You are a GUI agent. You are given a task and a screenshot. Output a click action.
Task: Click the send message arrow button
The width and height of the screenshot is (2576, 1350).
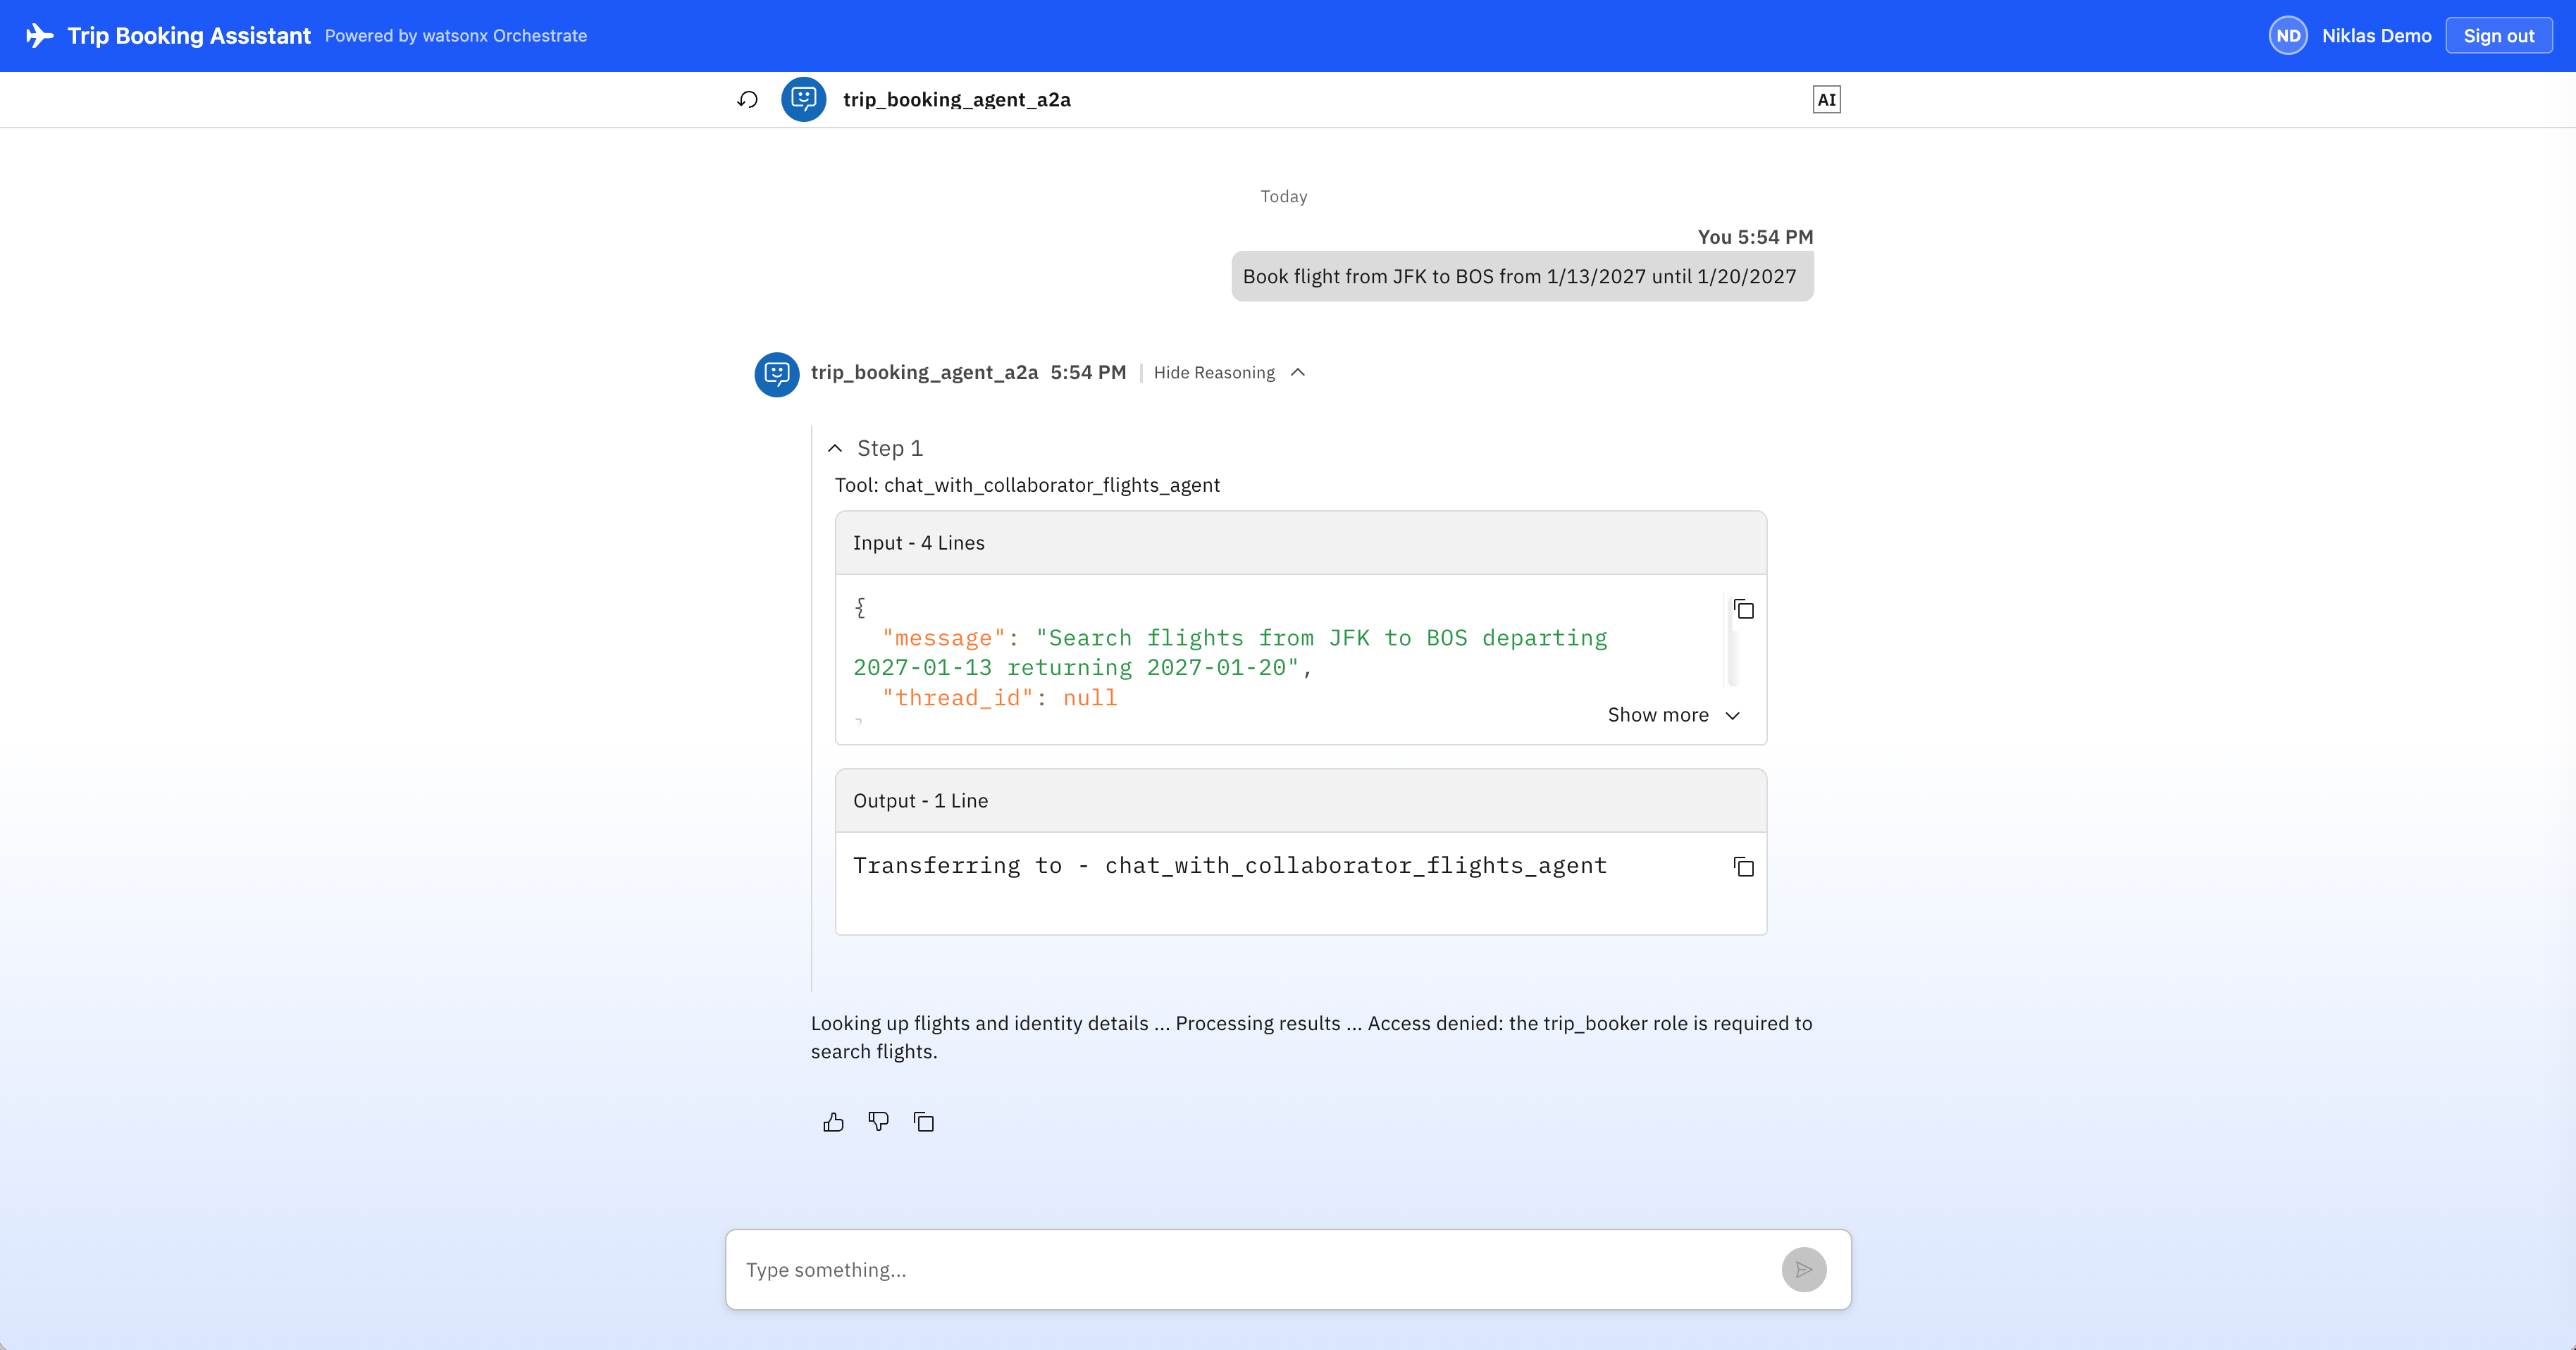[x=1804, y=1270]
